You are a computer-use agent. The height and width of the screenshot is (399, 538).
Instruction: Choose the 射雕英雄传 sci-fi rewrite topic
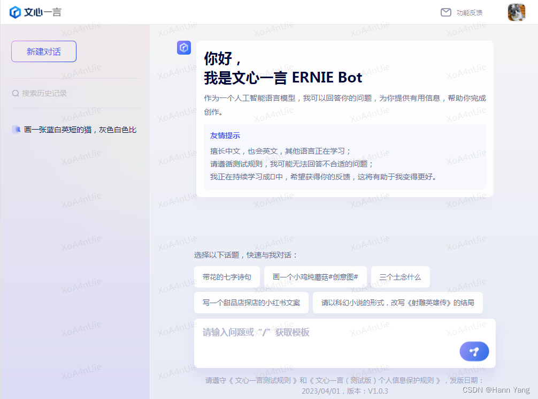pos(398,303)
